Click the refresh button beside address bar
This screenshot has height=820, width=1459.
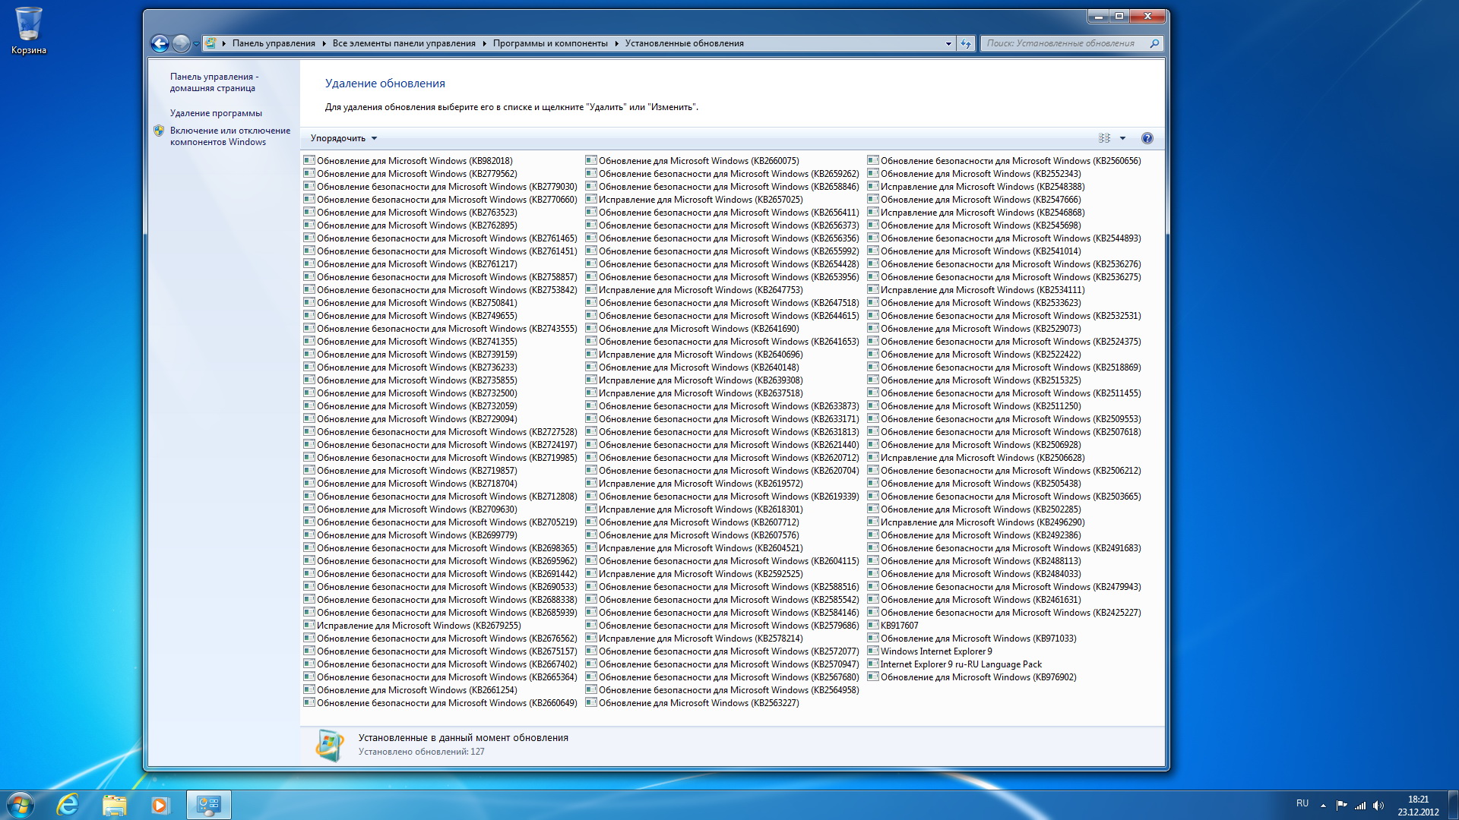[x=965, y=43]
